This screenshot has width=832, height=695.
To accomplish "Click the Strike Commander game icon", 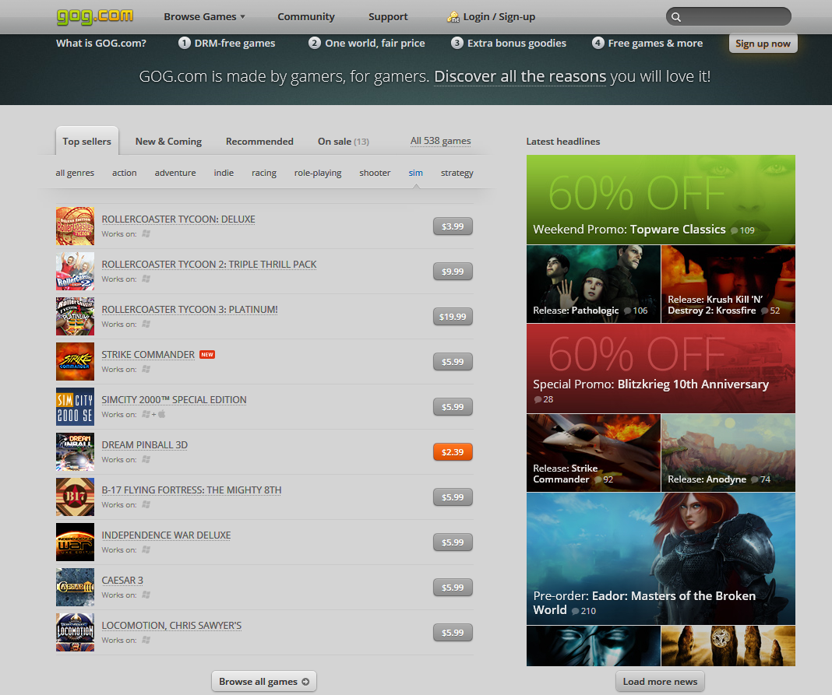I will 75,361.
